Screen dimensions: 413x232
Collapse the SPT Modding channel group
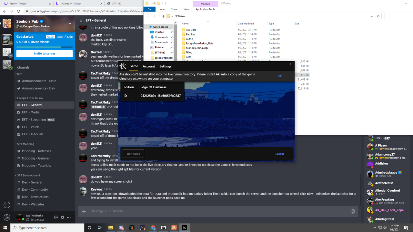[x=26, y=144]
